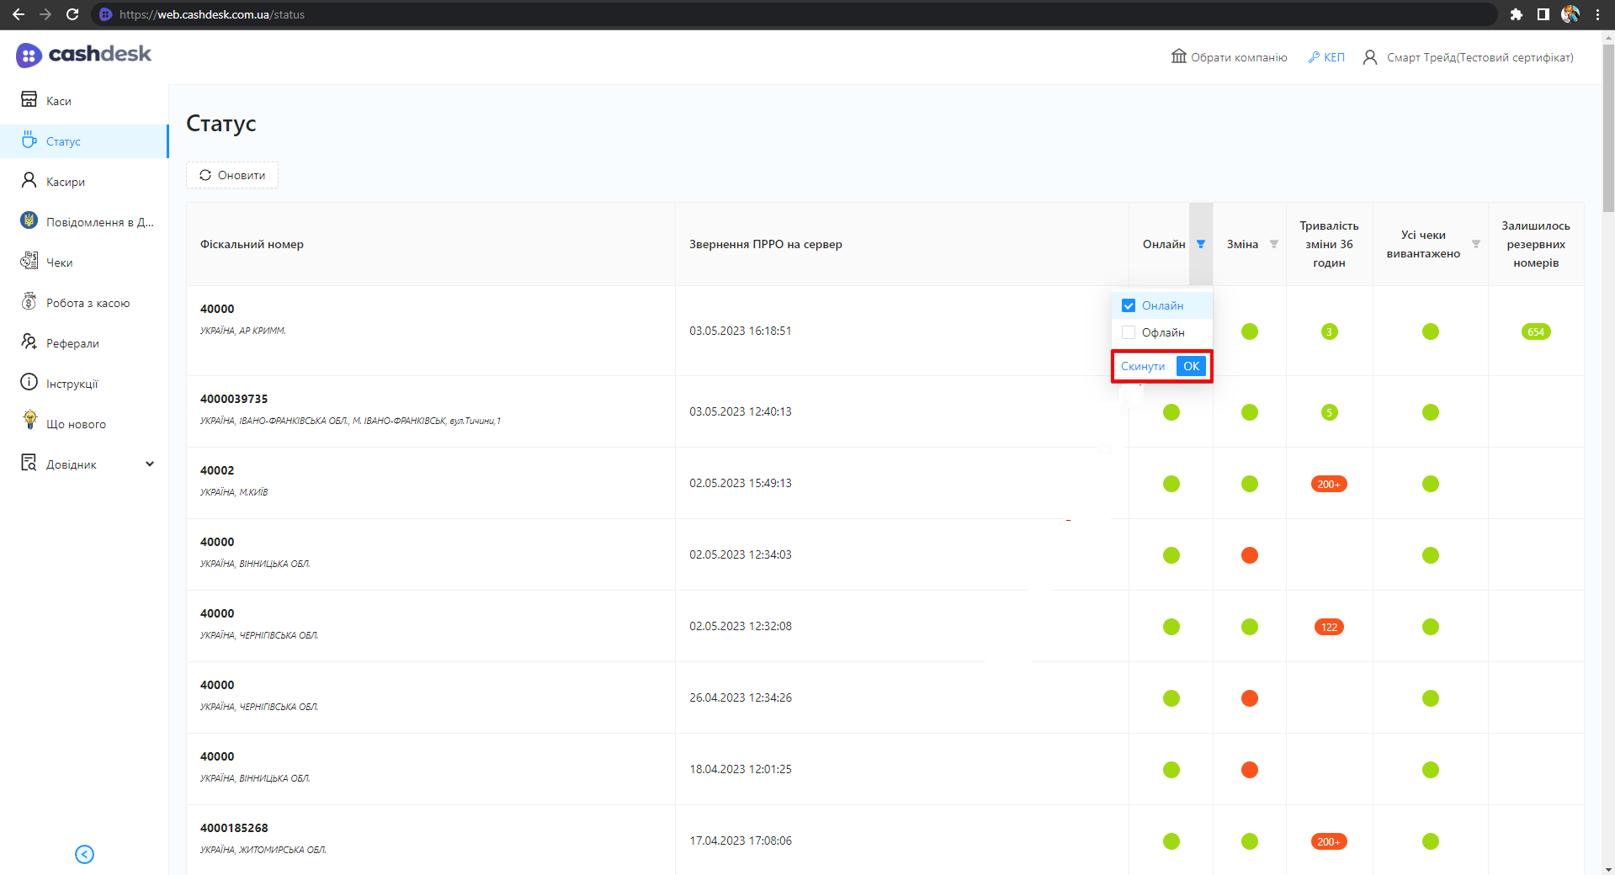The height and width of the screenshot is (875, 1615).
Task: Open Робота з касою section
Action: pyautogui.click(x=88, y=303)
